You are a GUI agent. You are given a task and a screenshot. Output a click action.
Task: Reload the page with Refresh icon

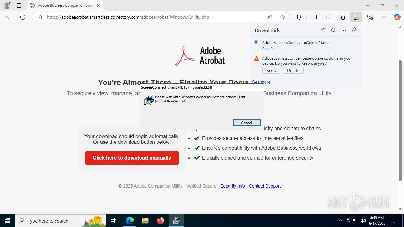tap(23, 17)
